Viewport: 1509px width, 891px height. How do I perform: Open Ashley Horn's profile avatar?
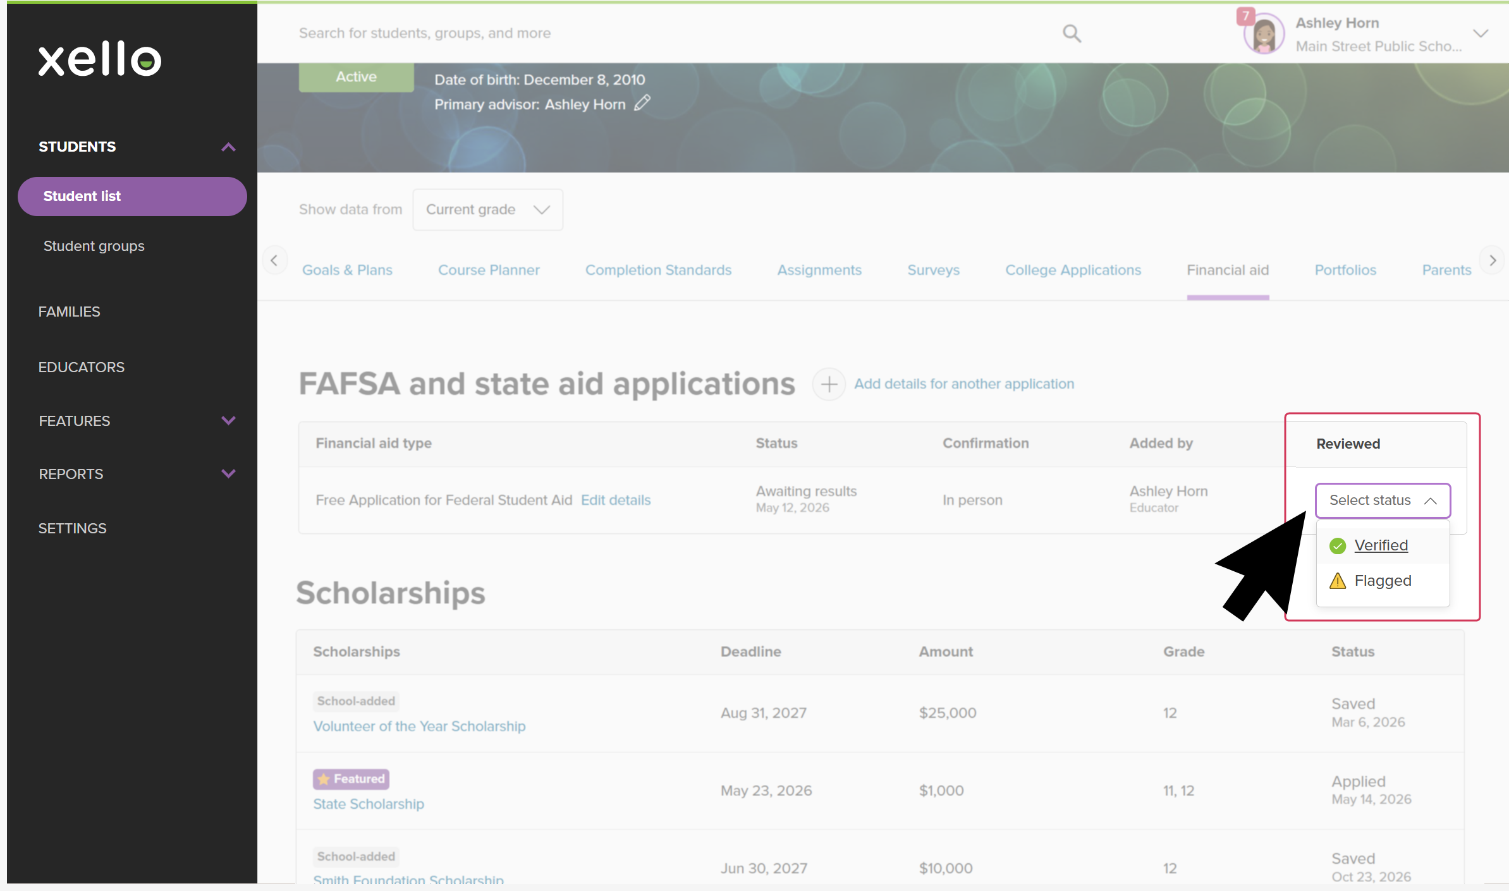(x=1264, y=34)
